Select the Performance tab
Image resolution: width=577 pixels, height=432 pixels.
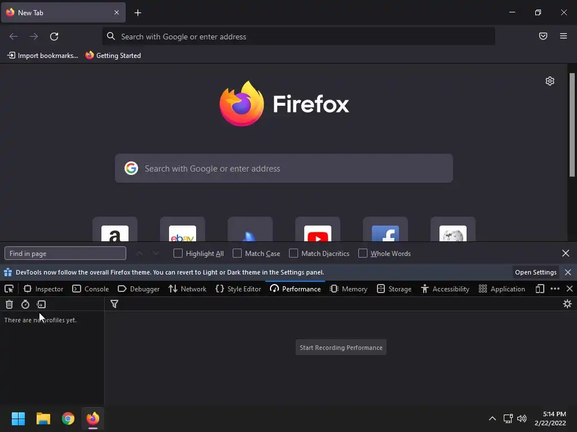295,289
